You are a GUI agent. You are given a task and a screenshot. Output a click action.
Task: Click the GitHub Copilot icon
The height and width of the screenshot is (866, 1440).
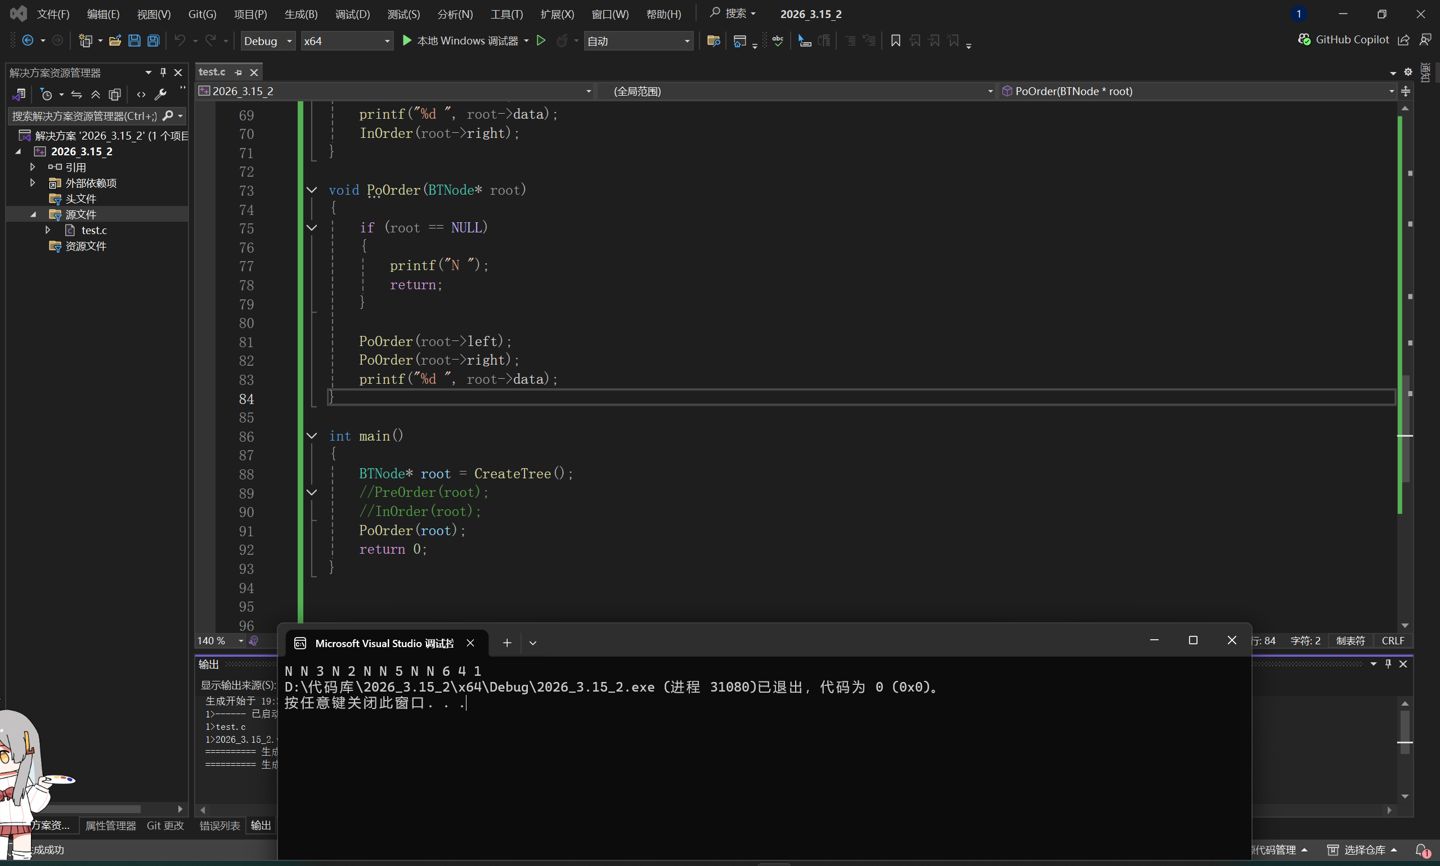[x=1304, y=40]
